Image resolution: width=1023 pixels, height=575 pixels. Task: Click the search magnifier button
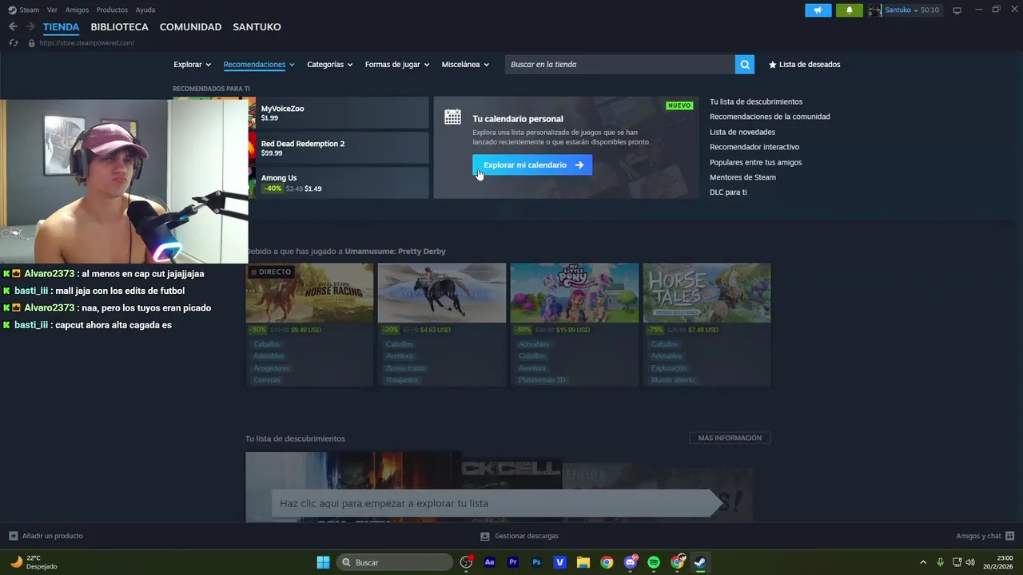point(745,65)
